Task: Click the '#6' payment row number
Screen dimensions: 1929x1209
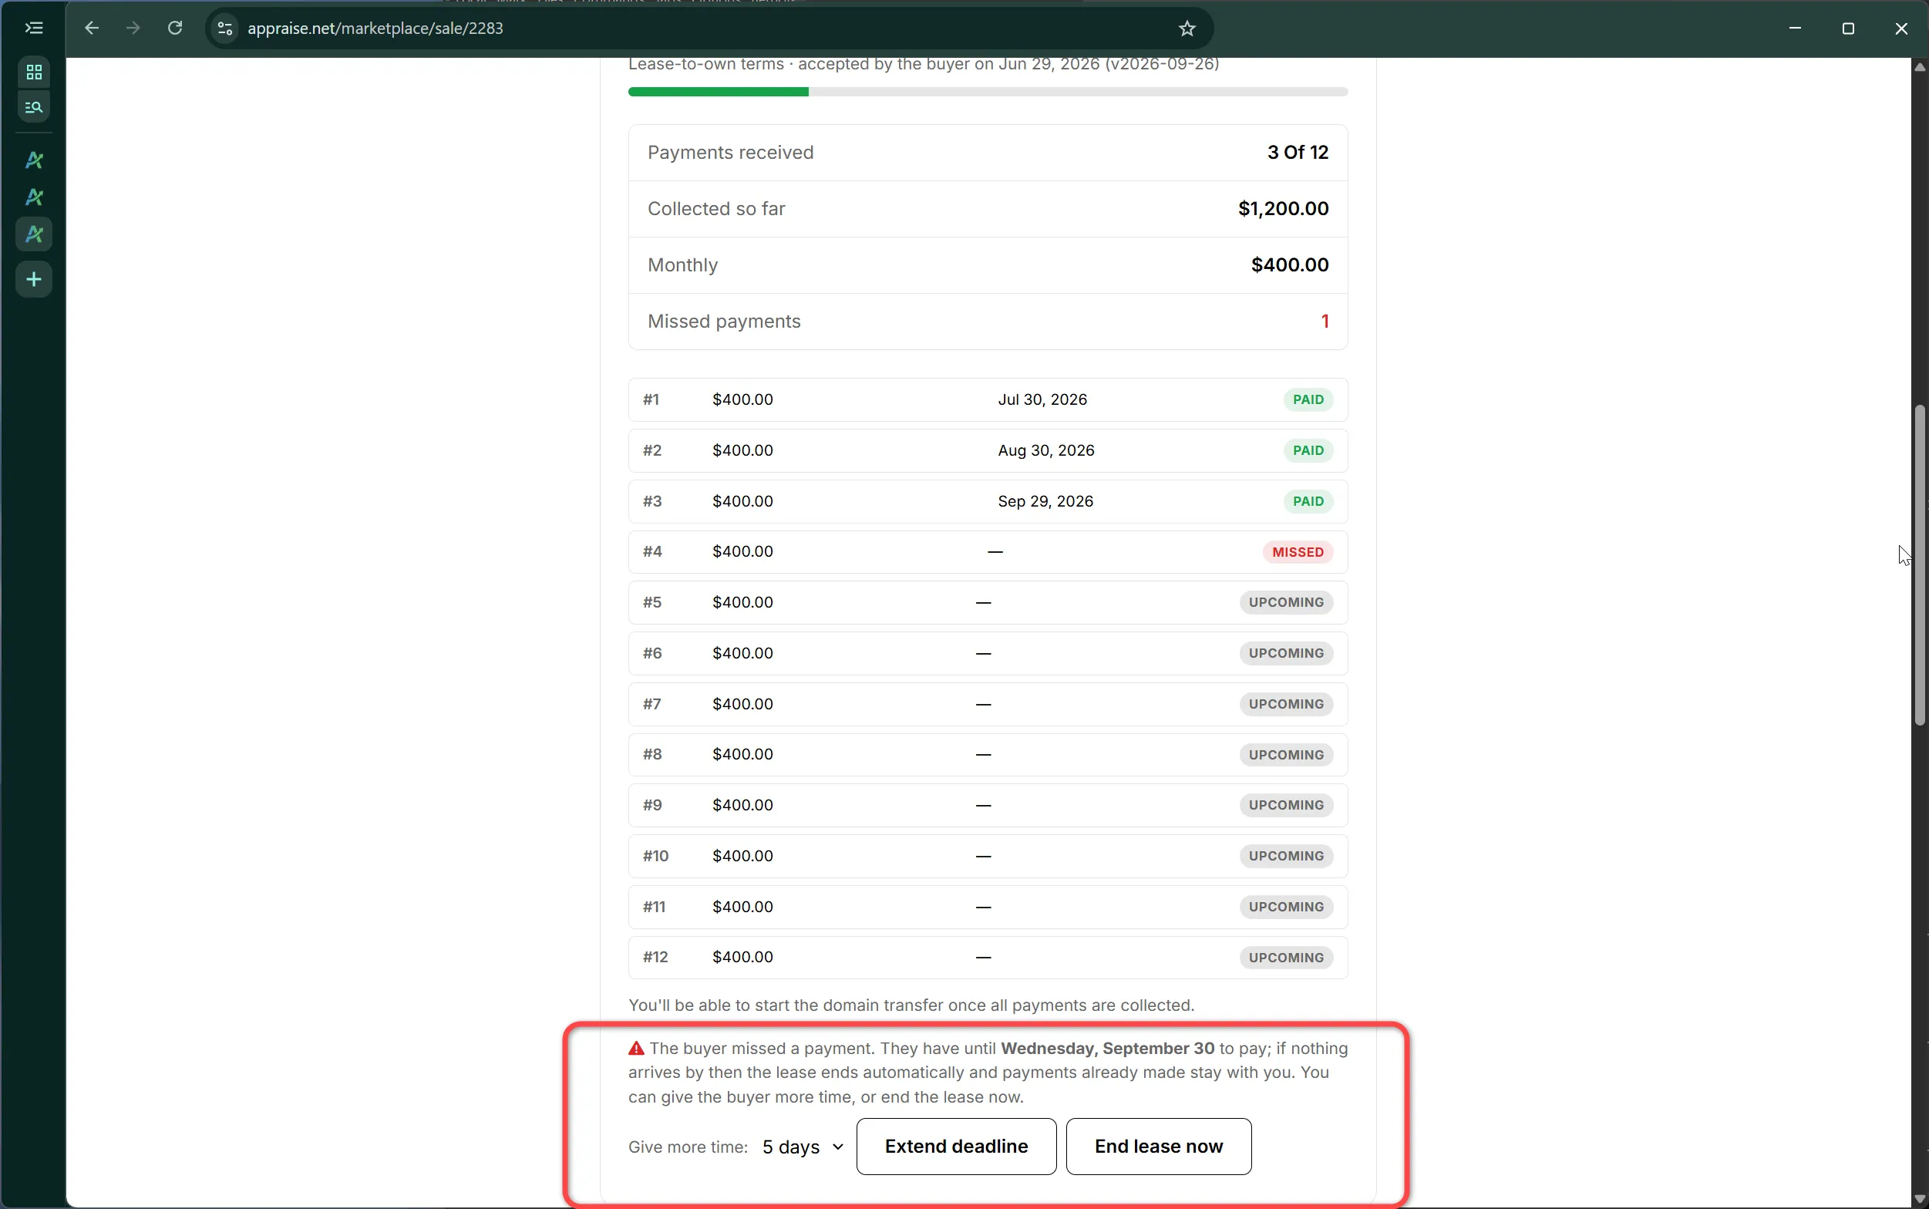Action: coord(651,653)
